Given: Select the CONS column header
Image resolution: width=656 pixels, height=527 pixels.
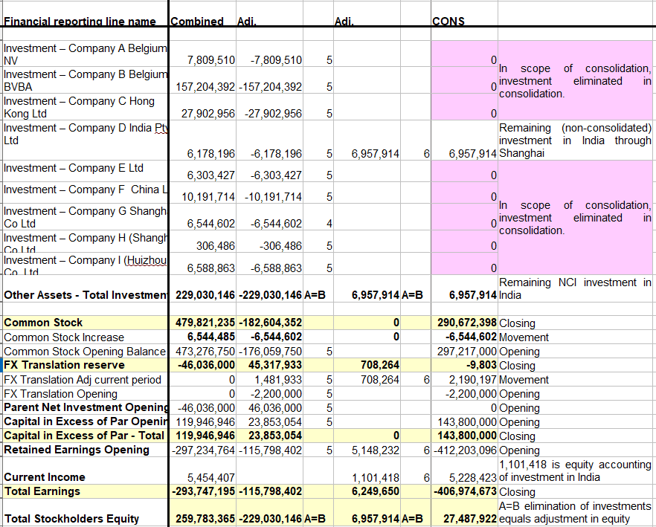Looking at the screenshot, I should point(446,21).
